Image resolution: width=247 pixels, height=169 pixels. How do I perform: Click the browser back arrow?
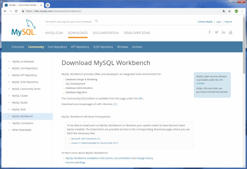(5, 11)
